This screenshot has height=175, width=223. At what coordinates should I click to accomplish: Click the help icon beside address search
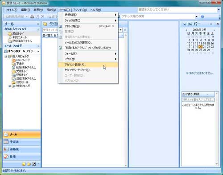click(x=202, y=16)
